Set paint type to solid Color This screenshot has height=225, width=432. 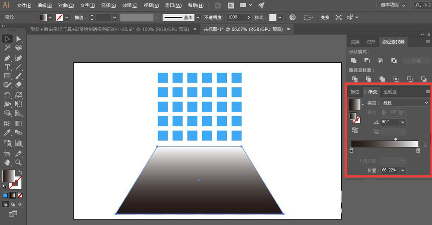coord(5,195)
